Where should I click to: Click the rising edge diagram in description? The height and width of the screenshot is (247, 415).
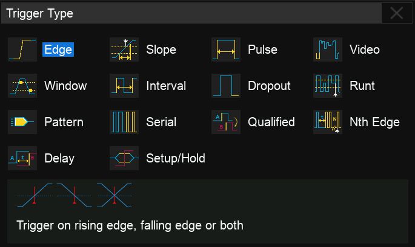35,196
